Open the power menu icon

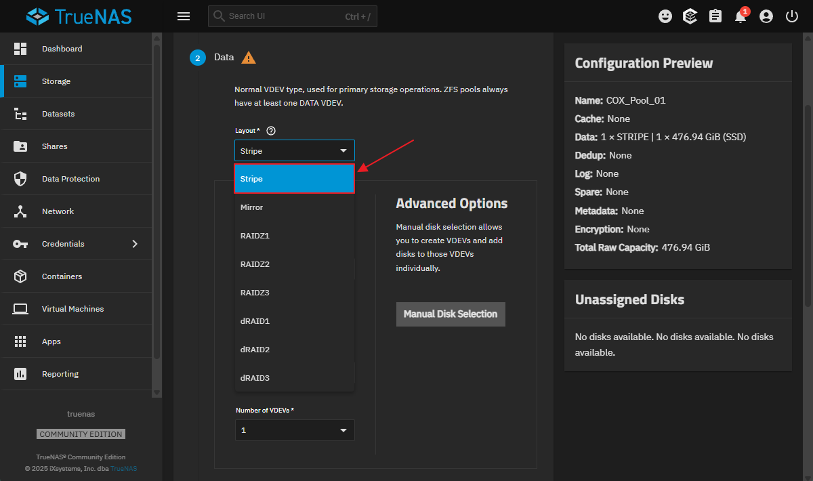coord(791,16)
